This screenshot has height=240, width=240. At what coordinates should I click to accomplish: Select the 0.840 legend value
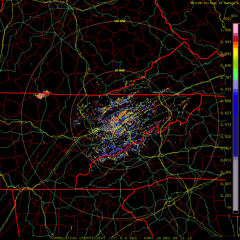226,66
